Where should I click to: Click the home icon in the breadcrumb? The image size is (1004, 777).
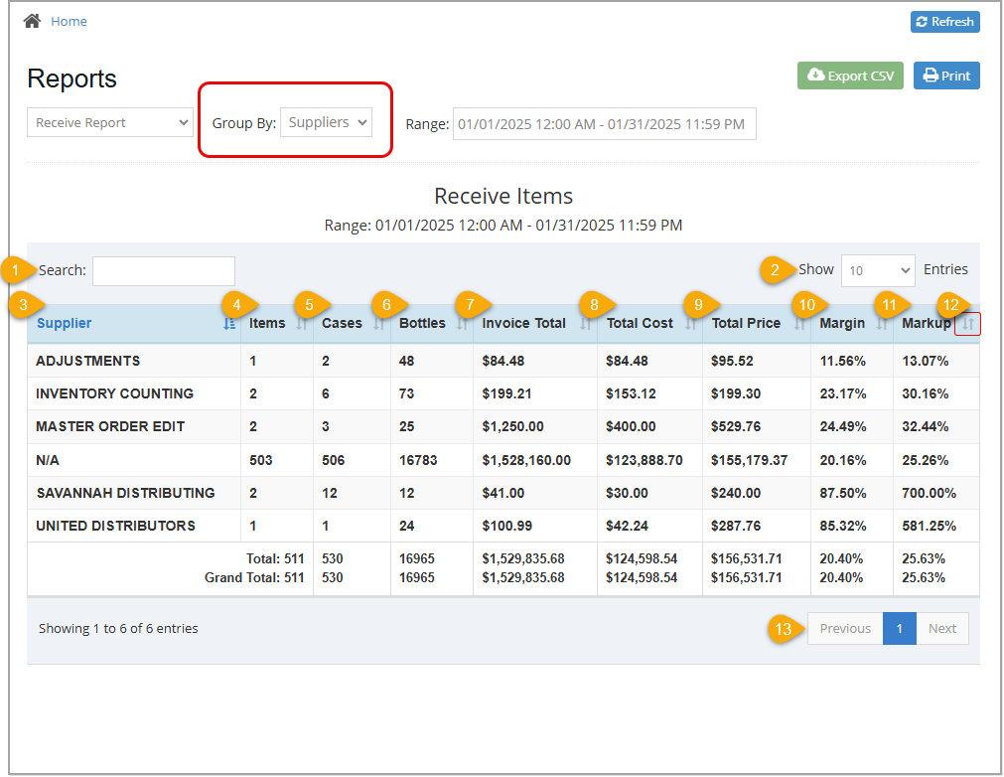[x=31, y=19]
